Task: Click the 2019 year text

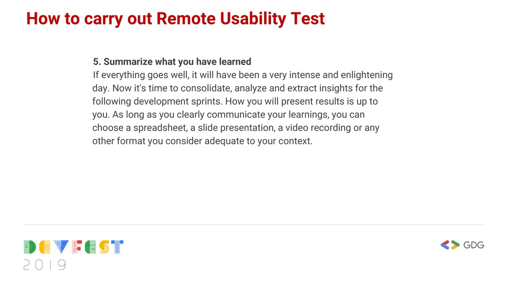Action: 44,265
